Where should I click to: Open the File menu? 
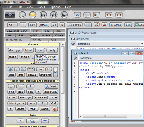click(10, 7)
